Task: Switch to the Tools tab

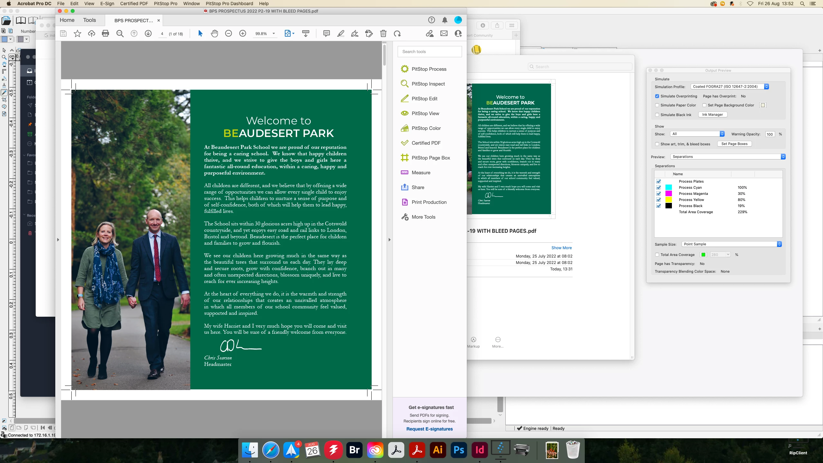Action: [x=89, y=20]
